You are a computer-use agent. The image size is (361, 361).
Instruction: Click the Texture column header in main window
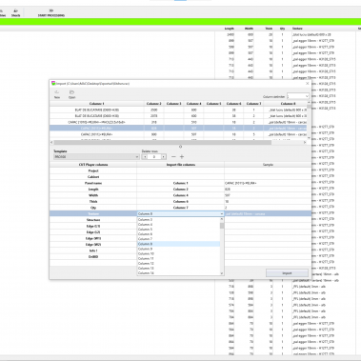297,29
